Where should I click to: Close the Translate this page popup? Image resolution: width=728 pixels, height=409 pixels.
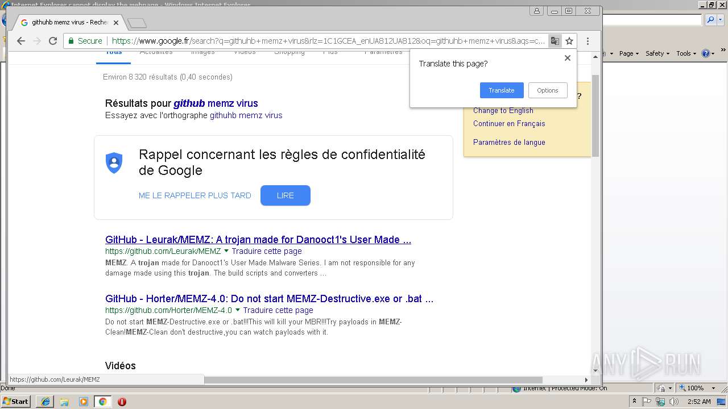tap(567, 58)
